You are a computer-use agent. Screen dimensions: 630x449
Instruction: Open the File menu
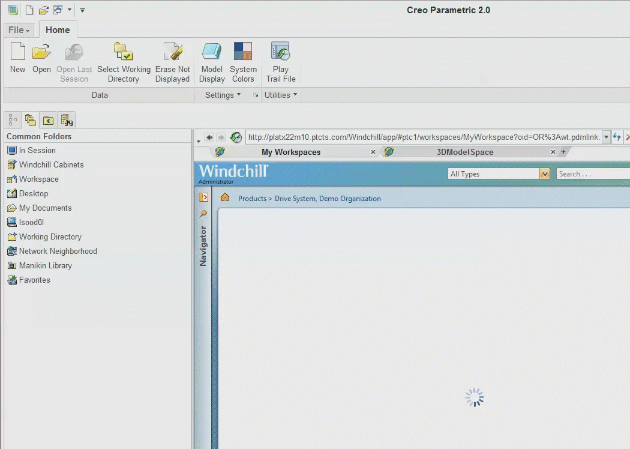click(x=17, y=29)
